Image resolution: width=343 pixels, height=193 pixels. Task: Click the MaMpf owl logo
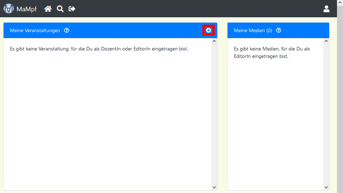click(x=8, y=9)
